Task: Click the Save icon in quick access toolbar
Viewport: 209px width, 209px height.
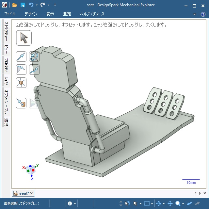Action: point(23,5)
